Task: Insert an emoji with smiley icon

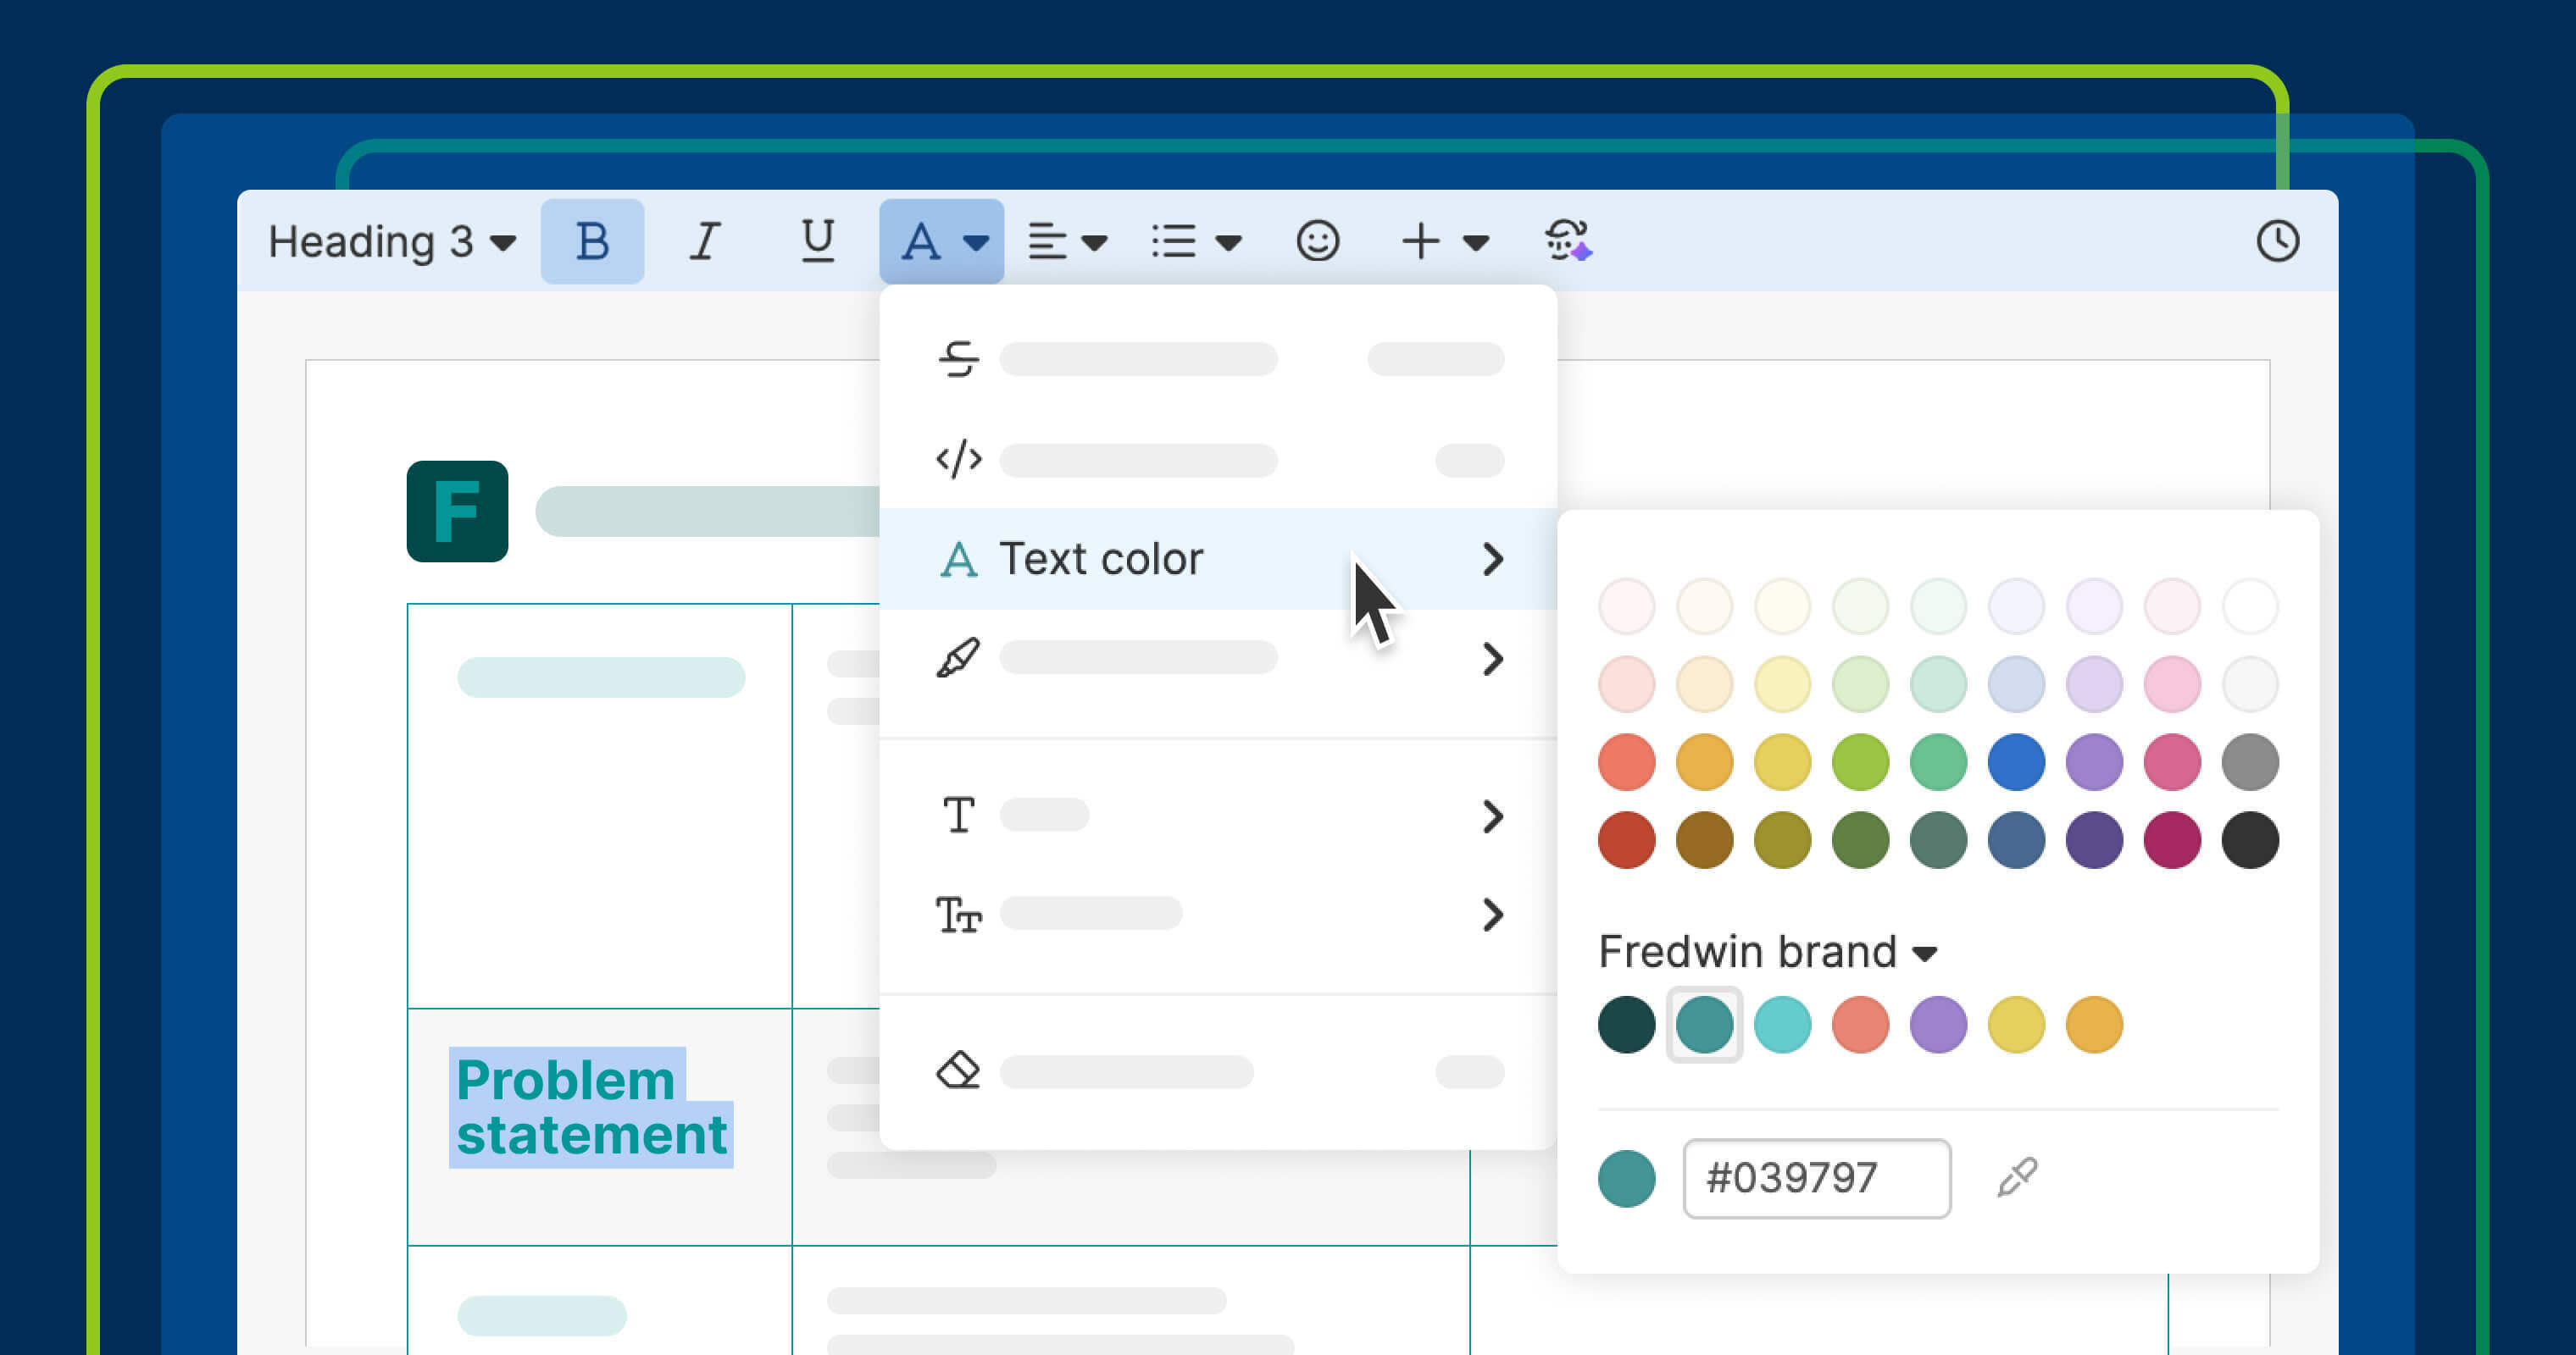Action: pos(1317,241)
